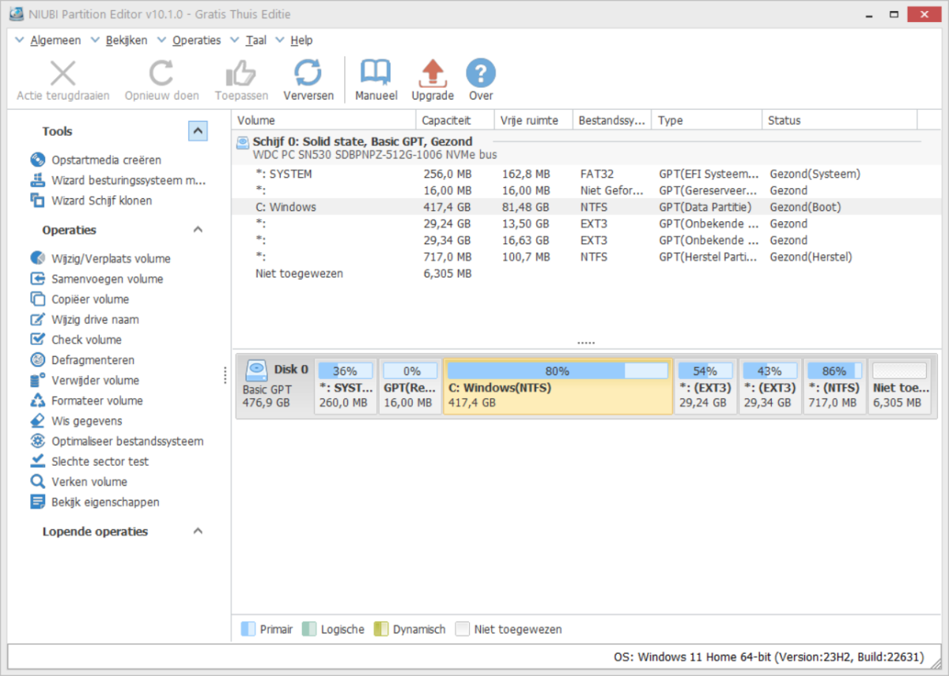Choose Defragmenteren operation
Screen dimensions: 949x676
(x=93, y=360)
